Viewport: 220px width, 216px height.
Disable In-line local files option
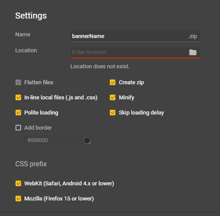[x=18, y=98]
